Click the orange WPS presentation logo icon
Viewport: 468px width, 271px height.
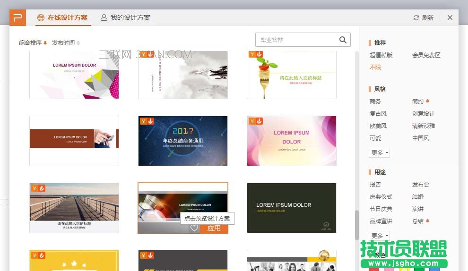(17, 17)
